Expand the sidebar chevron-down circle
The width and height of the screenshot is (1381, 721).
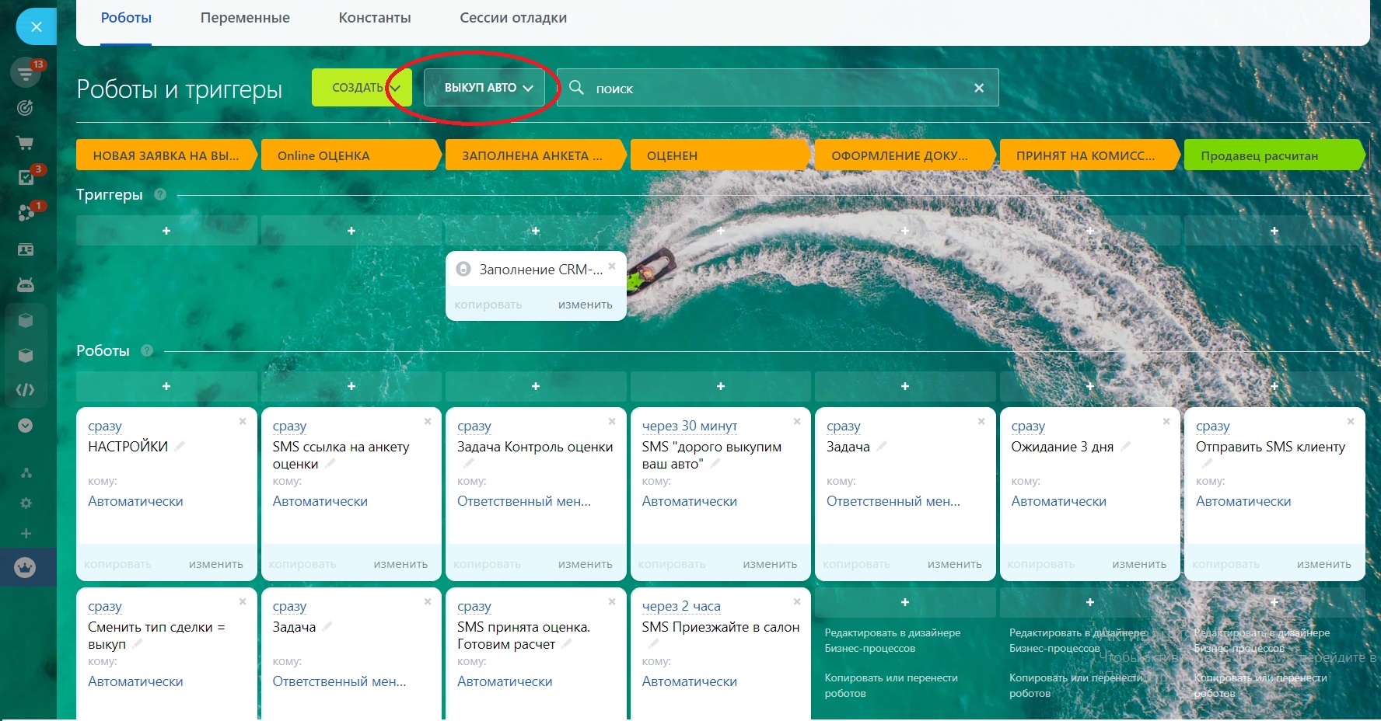pyautogui.click(x=26, y=426)
